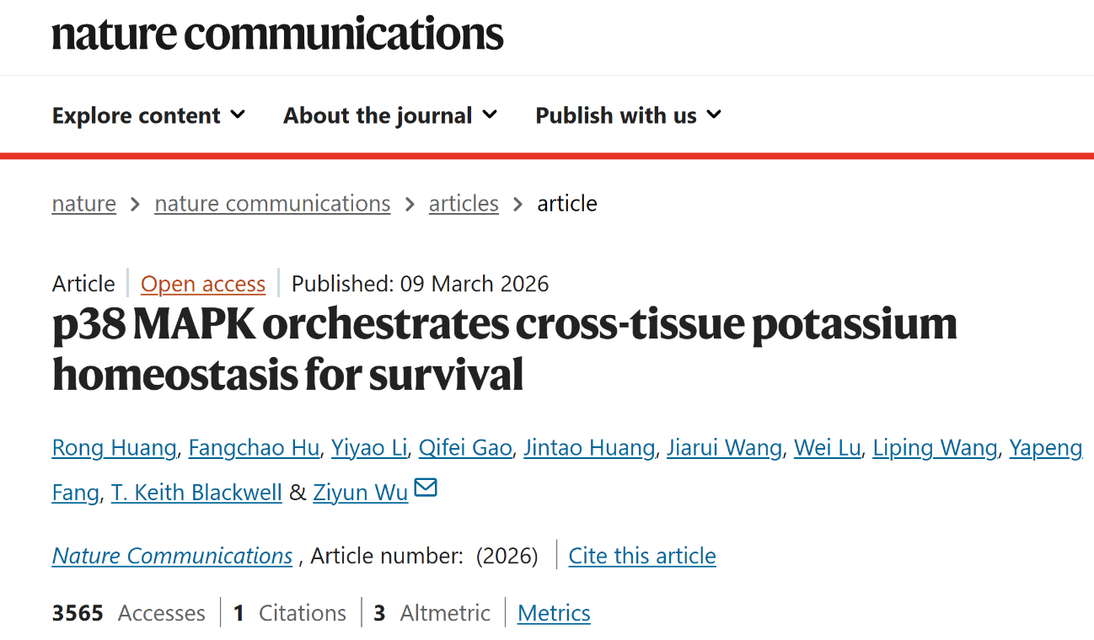Click author T. Keith Blackwell
This screenshot has width=1094, height=640.
[x=196, y=493]
